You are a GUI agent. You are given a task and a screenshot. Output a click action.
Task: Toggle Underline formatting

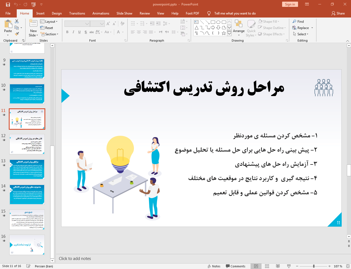(79, 32)
